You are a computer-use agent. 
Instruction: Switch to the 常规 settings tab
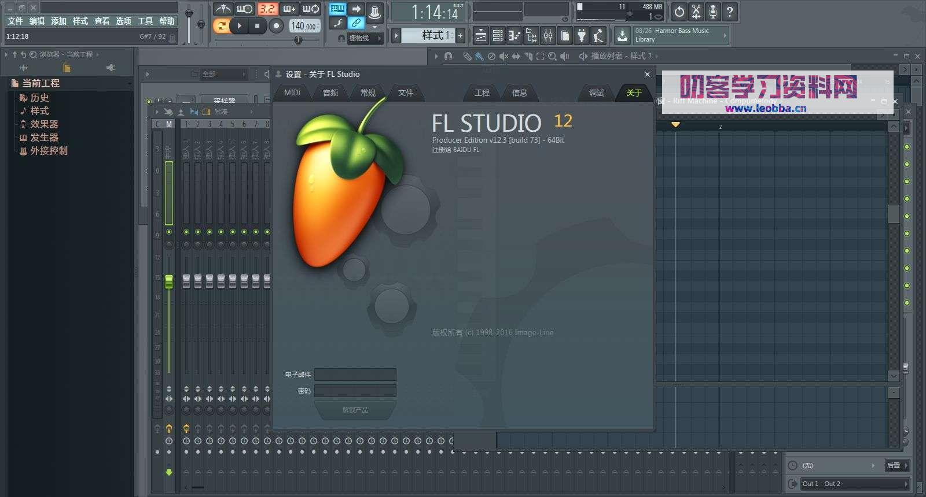[368, 92]
